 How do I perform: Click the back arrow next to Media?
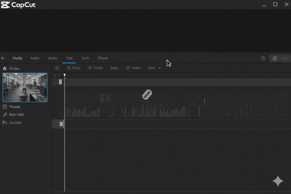coord(3,58)
